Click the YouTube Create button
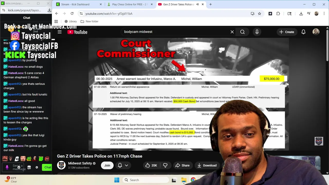 click(x=287, y=32)
